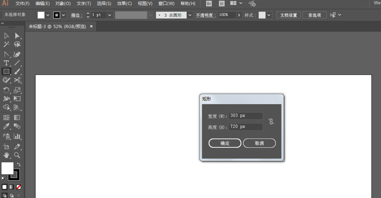The image size is (381, 198).
Task: Set paint mode to Color
Action: pos(4,187)
